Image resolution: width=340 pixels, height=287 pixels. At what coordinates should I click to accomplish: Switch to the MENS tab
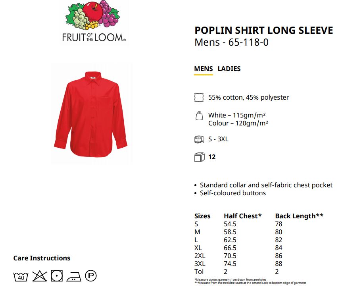tap(204, 69)
